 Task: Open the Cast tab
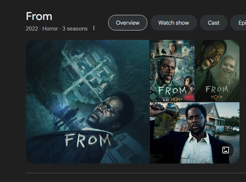[x=213, y=23]
